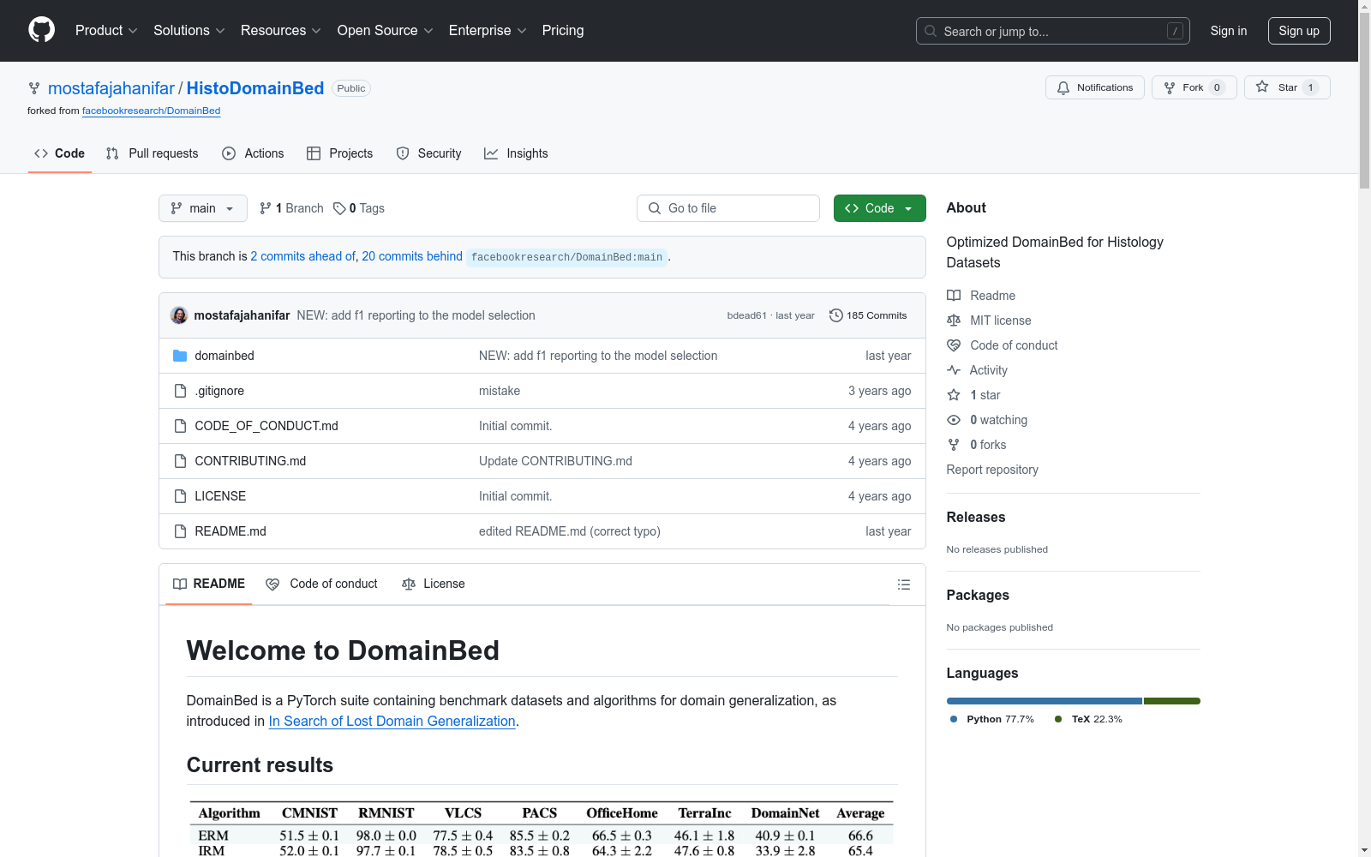Click the commit history clock icon

click(836, 315)
